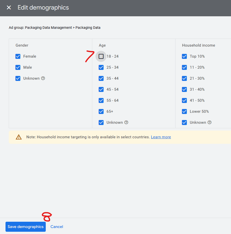Screen dimensions: 231x234
Task: Uncheck the 11 - 20% income checkbox
Action: [x=184, y=67]
